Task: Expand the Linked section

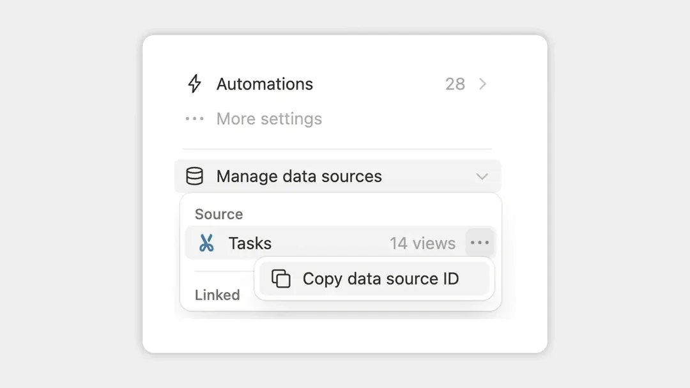Action: point(217,295)
